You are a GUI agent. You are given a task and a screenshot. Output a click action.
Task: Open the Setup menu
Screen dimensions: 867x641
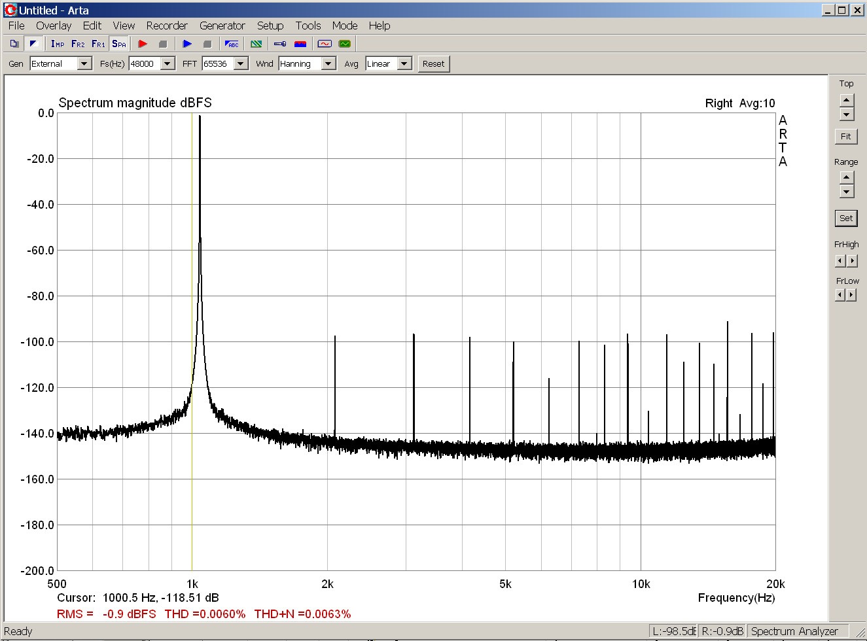click(270, 26)
